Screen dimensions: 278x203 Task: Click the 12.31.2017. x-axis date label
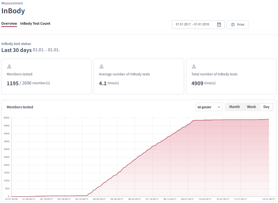point(269,199)
